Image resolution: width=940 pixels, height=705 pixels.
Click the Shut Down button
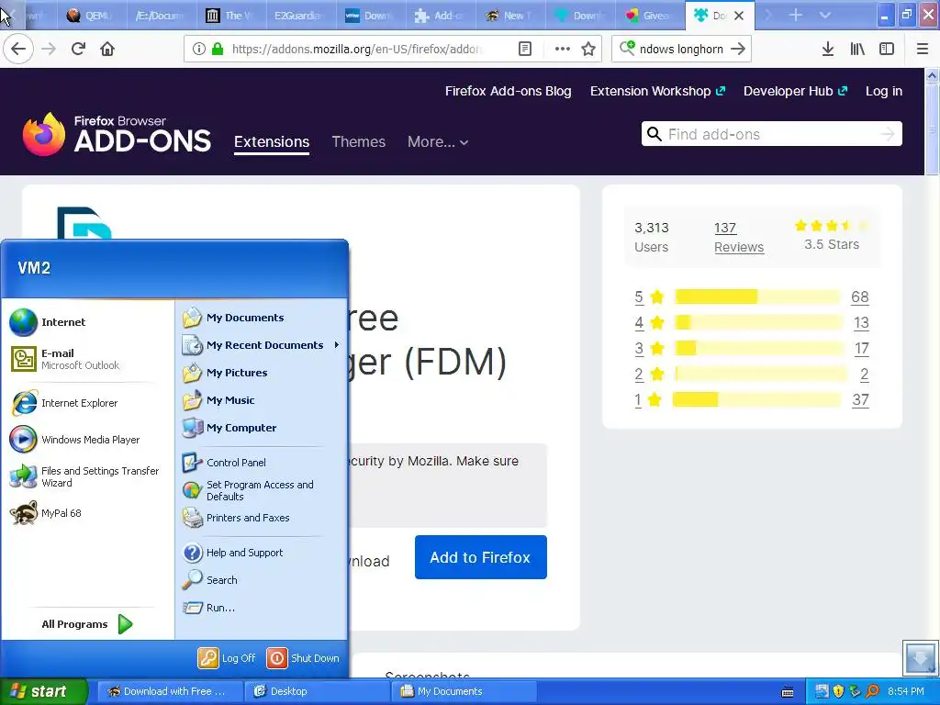pyautogui.click(x=303, y=657)
